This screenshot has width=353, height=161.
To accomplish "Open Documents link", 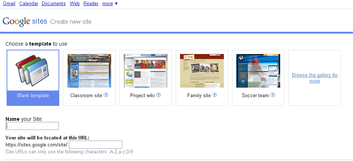I will pyautogui.click(x=53, y=4).
